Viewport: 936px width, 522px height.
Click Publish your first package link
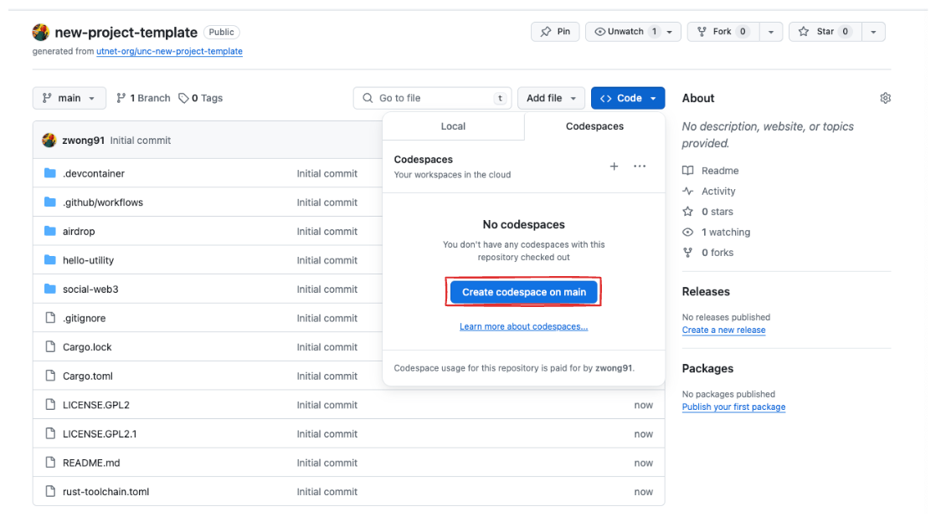(733, 407)
